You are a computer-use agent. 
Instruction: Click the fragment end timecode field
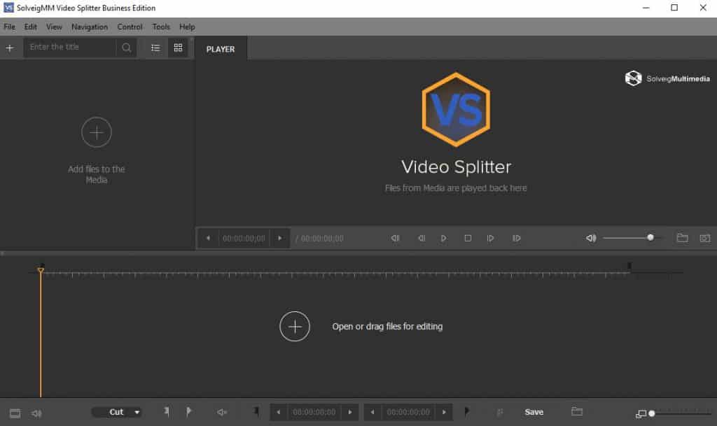click(x=408, y=412)
